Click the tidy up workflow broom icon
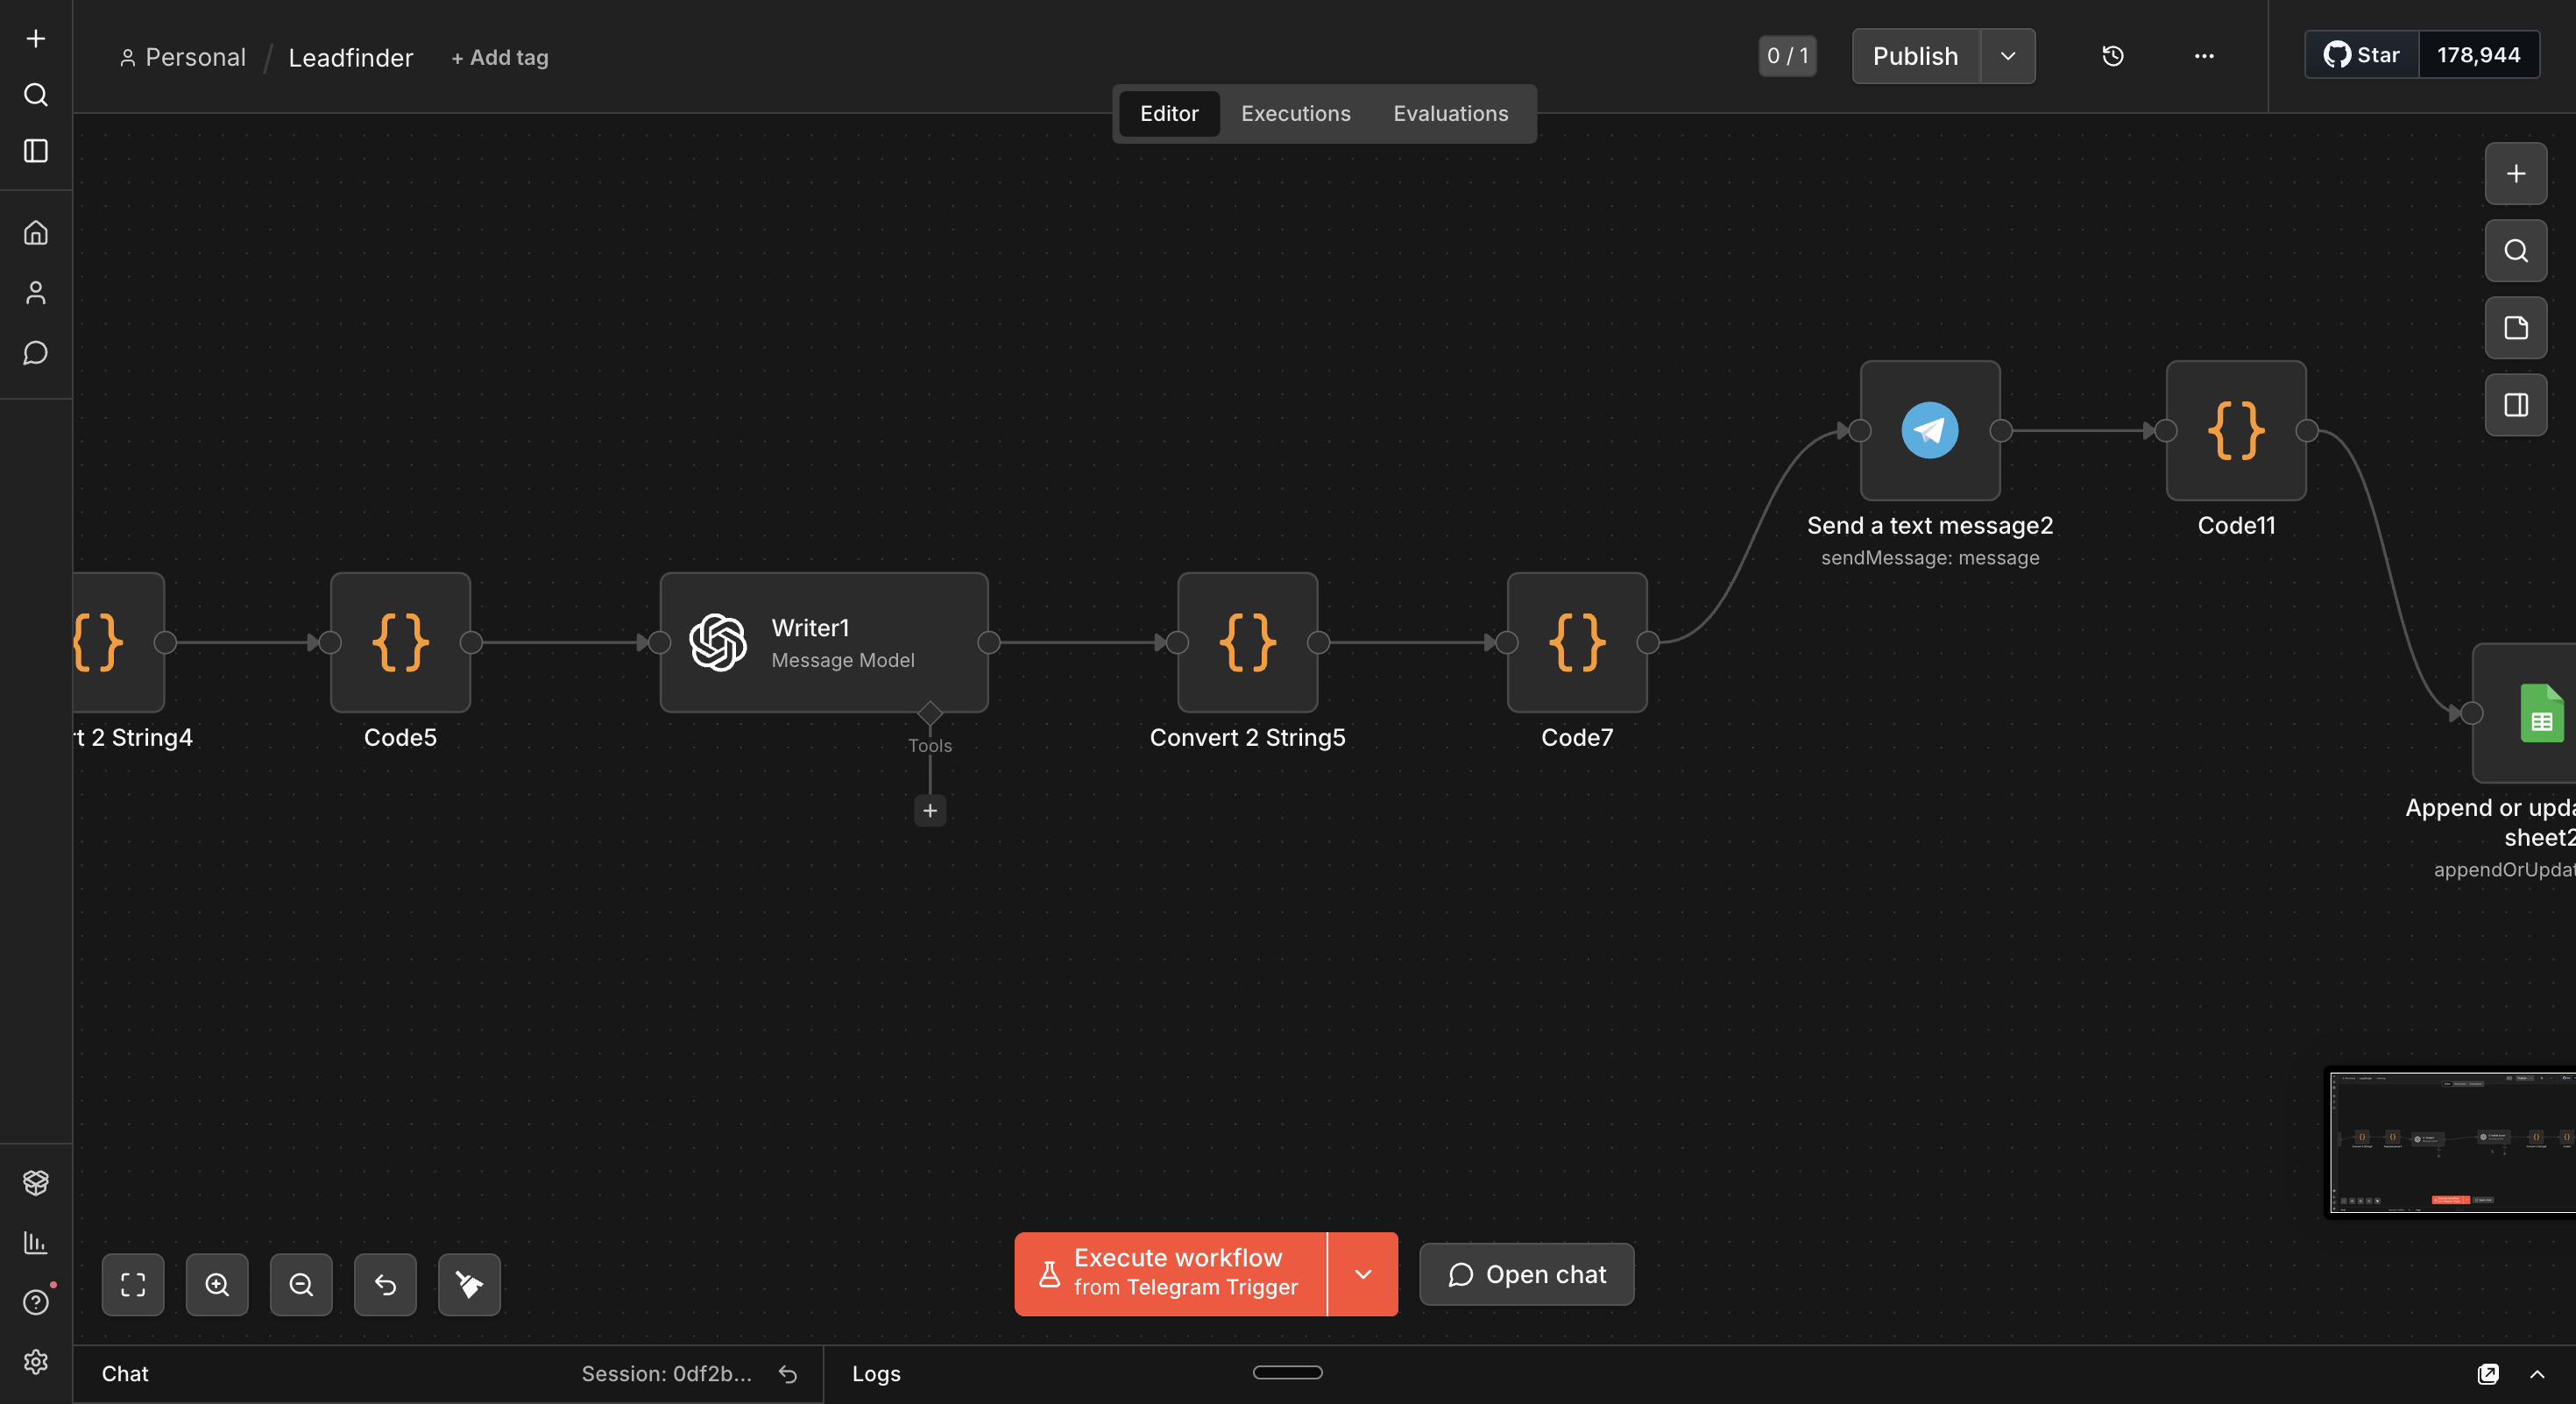Image resolution: width=2576 pixels, height=1404 pixels. [468, 1284]
